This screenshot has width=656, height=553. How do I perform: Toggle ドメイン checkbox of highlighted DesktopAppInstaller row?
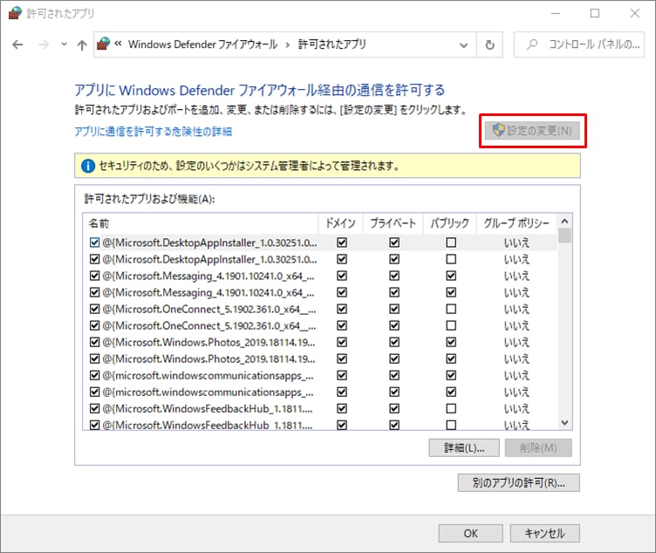342,242
